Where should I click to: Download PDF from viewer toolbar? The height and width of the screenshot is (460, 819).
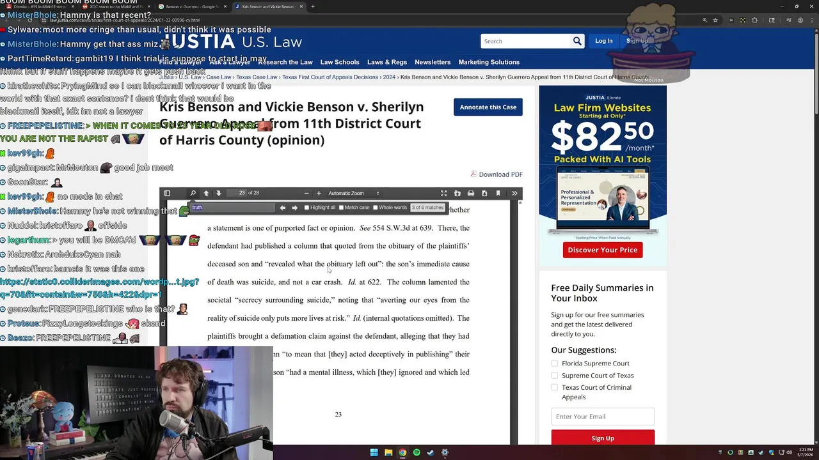click(484, 193)
